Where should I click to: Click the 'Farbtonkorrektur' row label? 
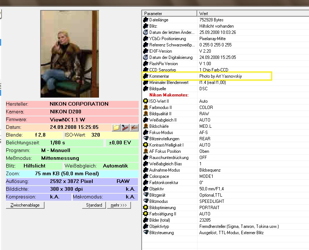click(x=164, y=183)
